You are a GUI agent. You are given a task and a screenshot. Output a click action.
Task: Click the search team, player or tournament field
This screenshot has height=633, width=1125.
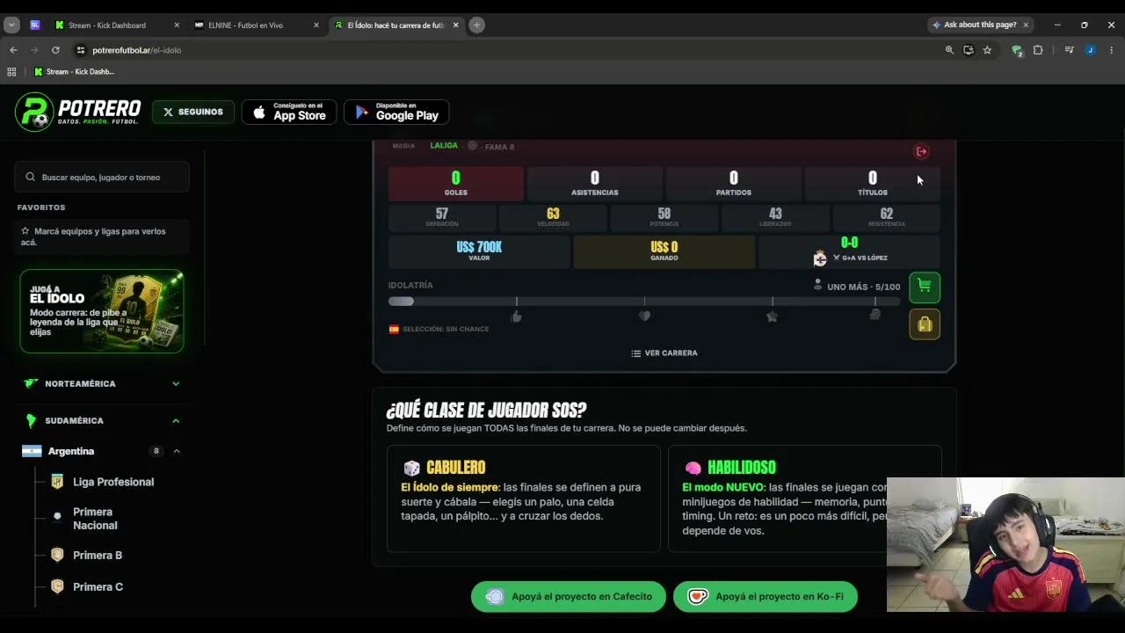point(102,177)
